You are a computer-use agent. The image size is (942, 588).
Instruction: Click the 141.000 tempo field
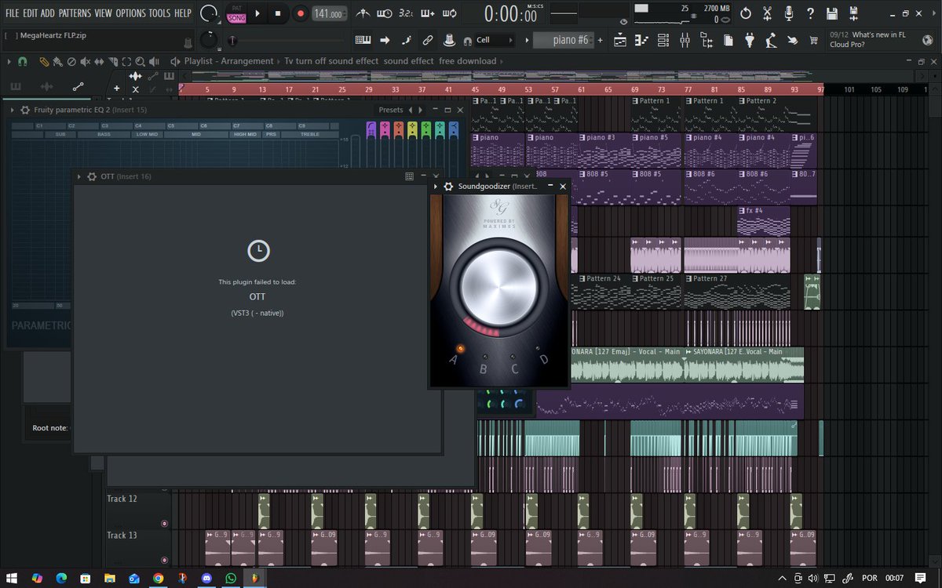[x=329, y=14]
